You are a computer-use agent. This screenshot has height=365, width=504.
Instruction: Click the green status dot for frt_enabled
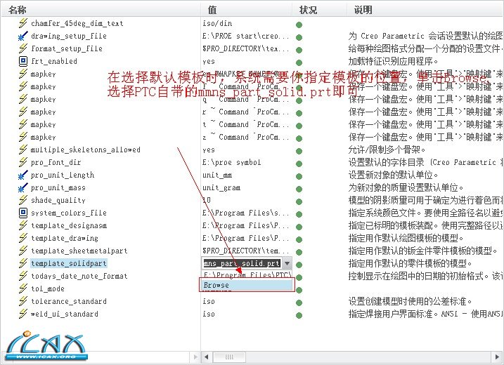(x=299, y=62)
